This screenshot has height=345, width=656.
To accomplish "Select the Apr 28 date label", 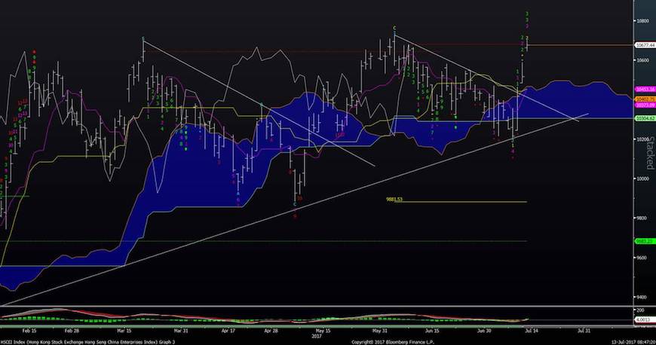I will [x=273, y=330].
